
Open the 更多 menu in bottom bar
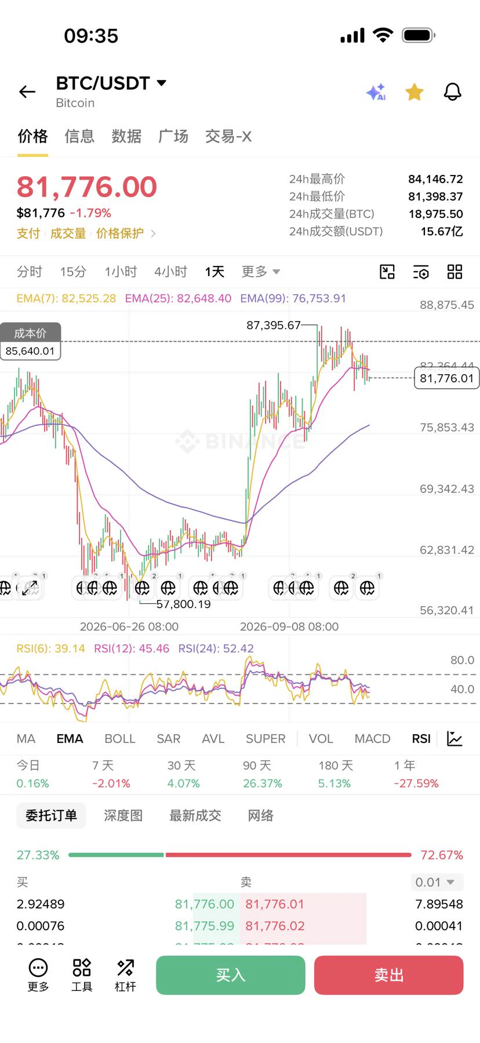[x=38, y=975]
